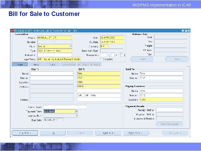Click the Details button under Balance Due

pos(142,59)
